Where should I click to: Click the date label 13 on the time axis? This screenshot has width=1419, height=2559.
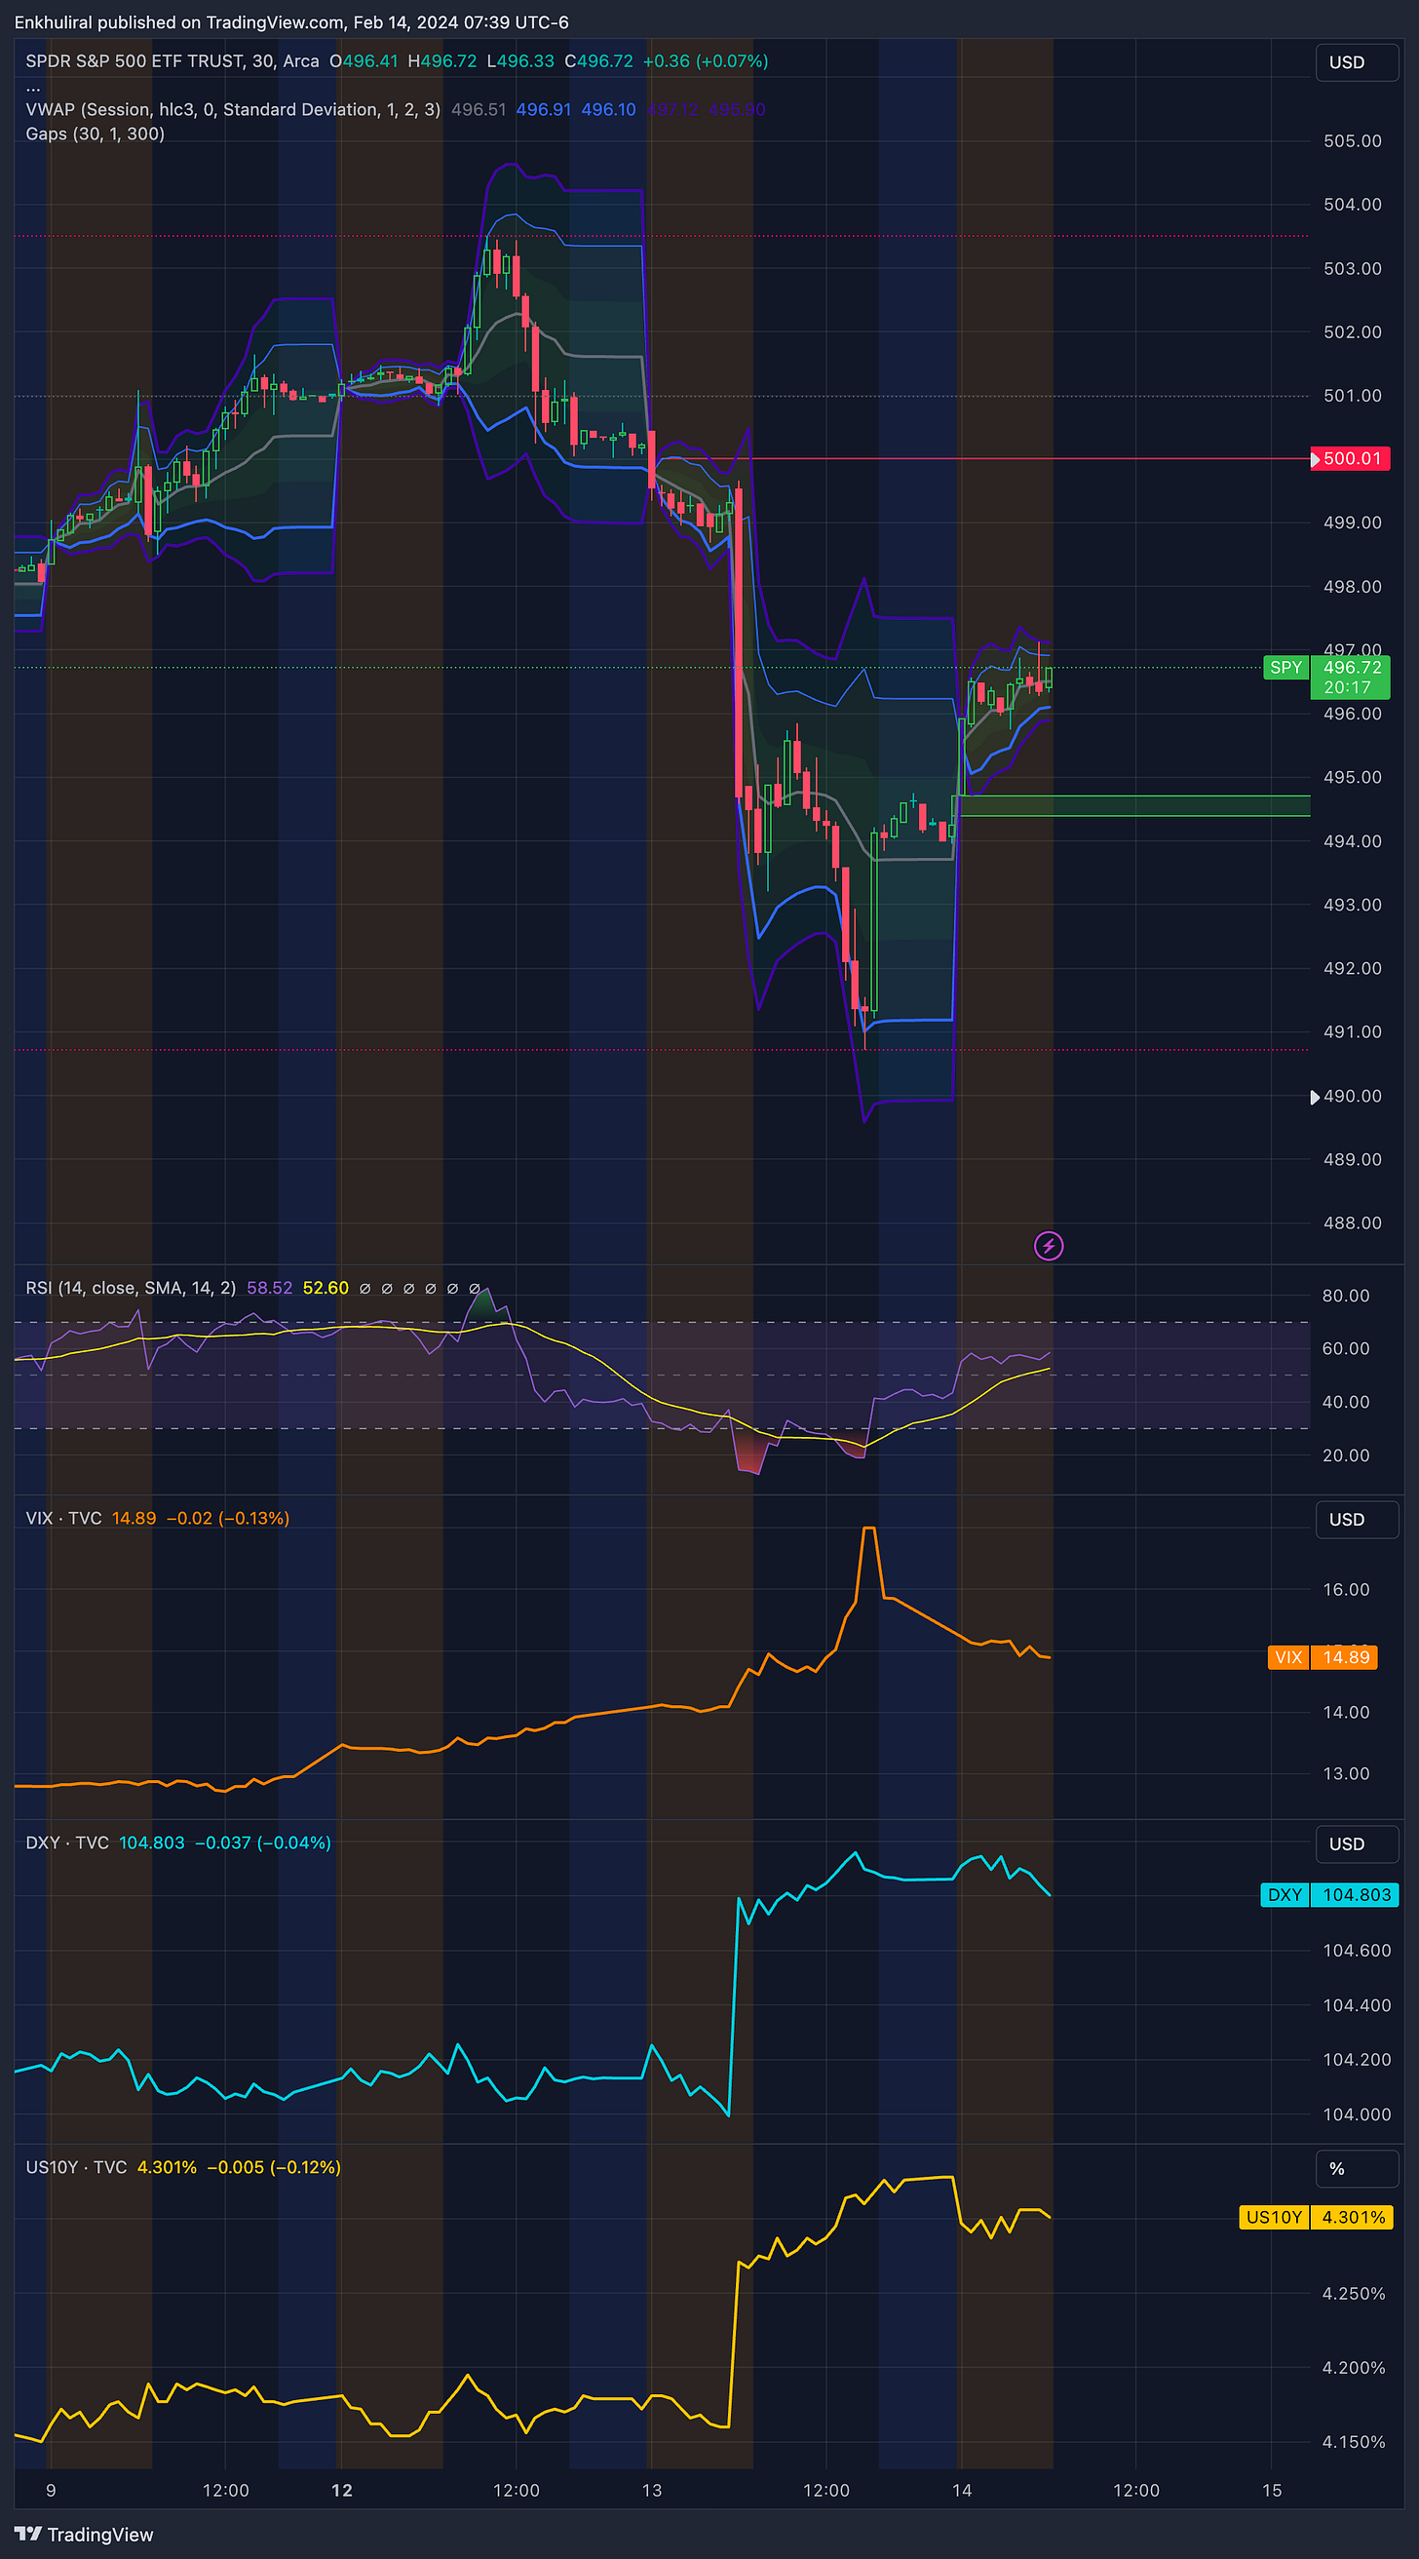(651, 2491)
